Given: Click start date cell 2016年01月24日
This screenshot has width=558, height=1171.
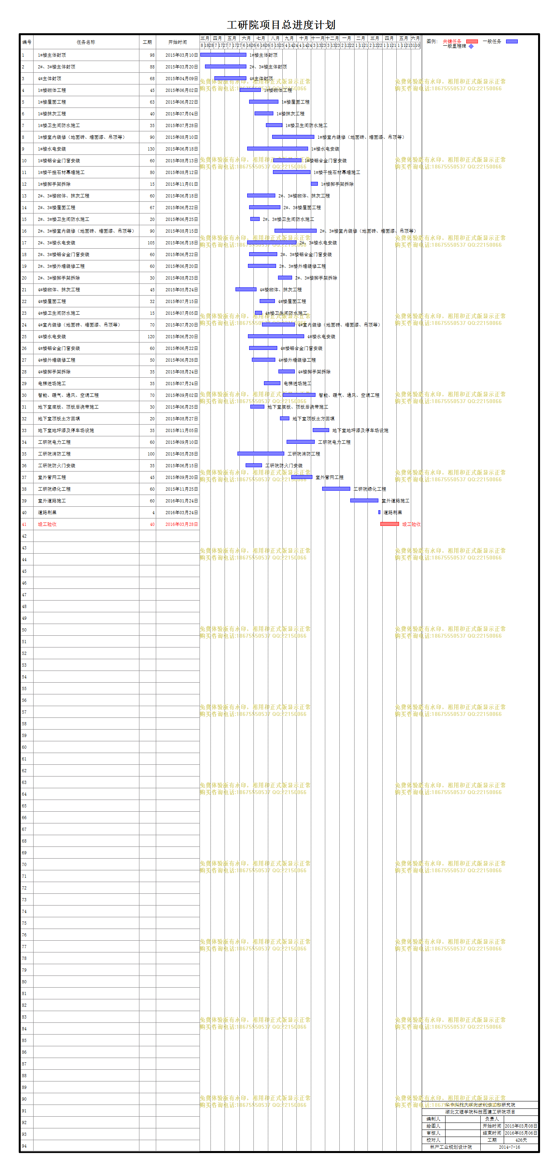Looking at the screenshot, I should [178, 501].
